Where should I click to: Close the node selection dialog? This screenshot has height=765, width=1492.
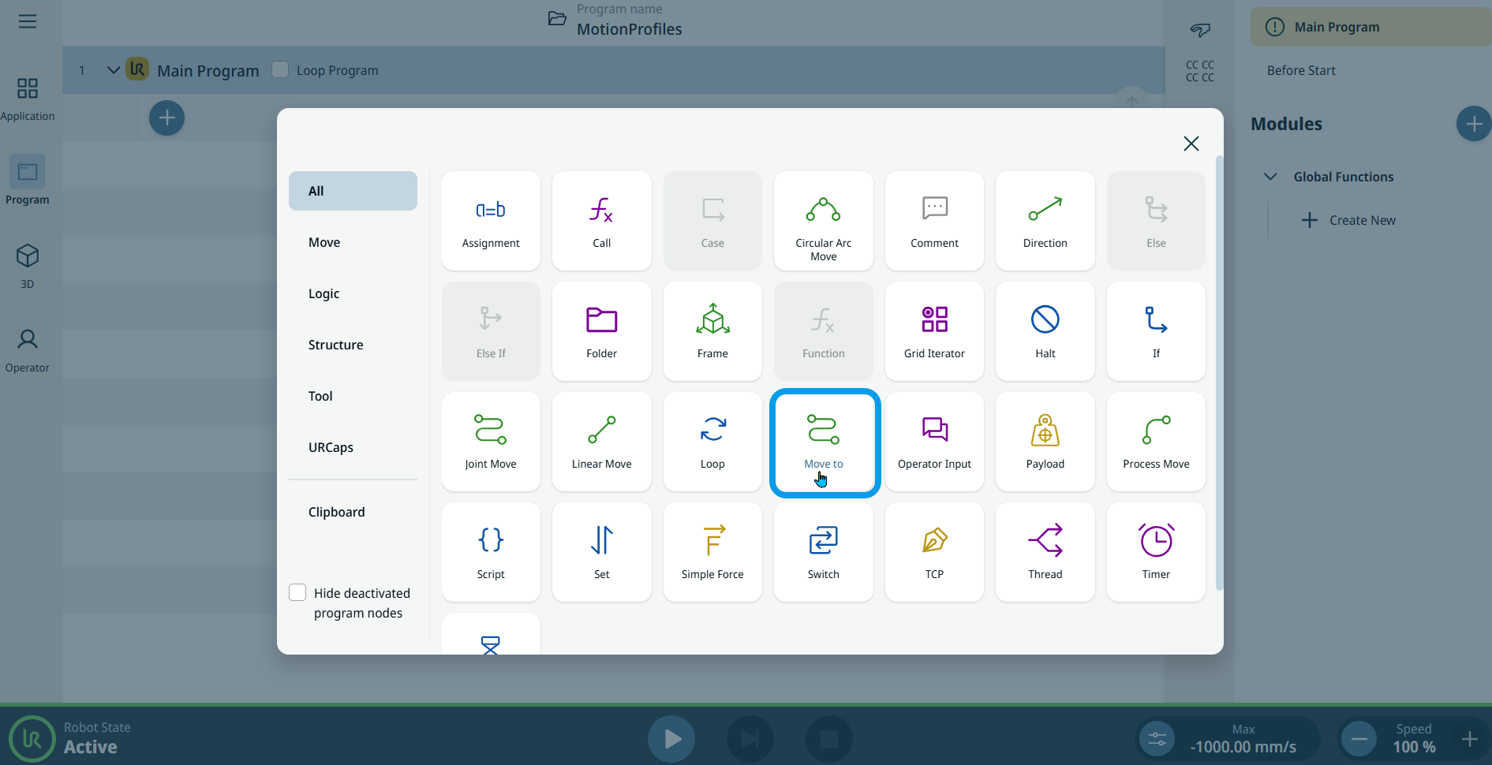[1191, 143]
